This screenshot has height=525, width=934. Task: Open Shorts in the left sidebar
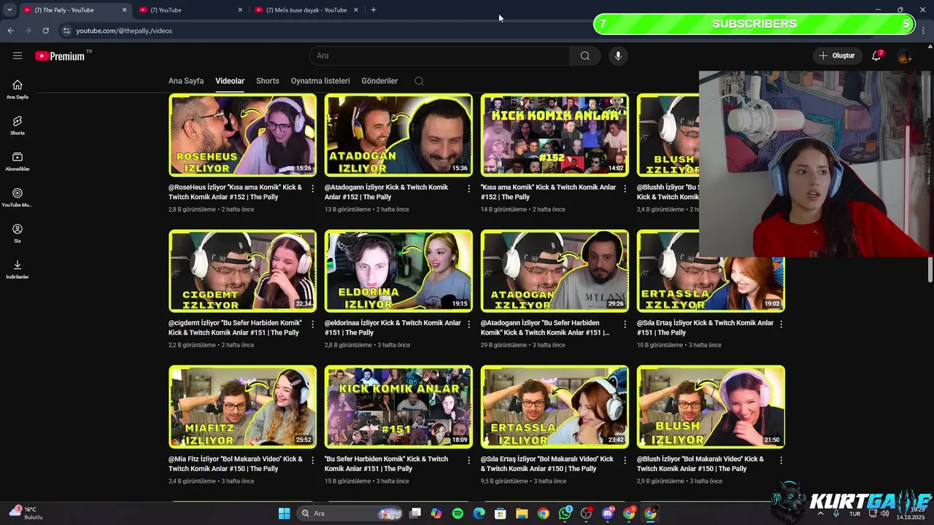pos(18,125)
